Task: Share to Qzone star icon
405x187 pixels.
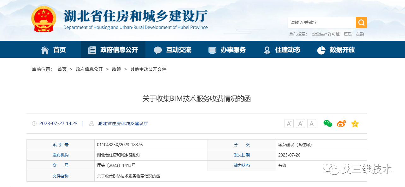Action: point(355,124)
